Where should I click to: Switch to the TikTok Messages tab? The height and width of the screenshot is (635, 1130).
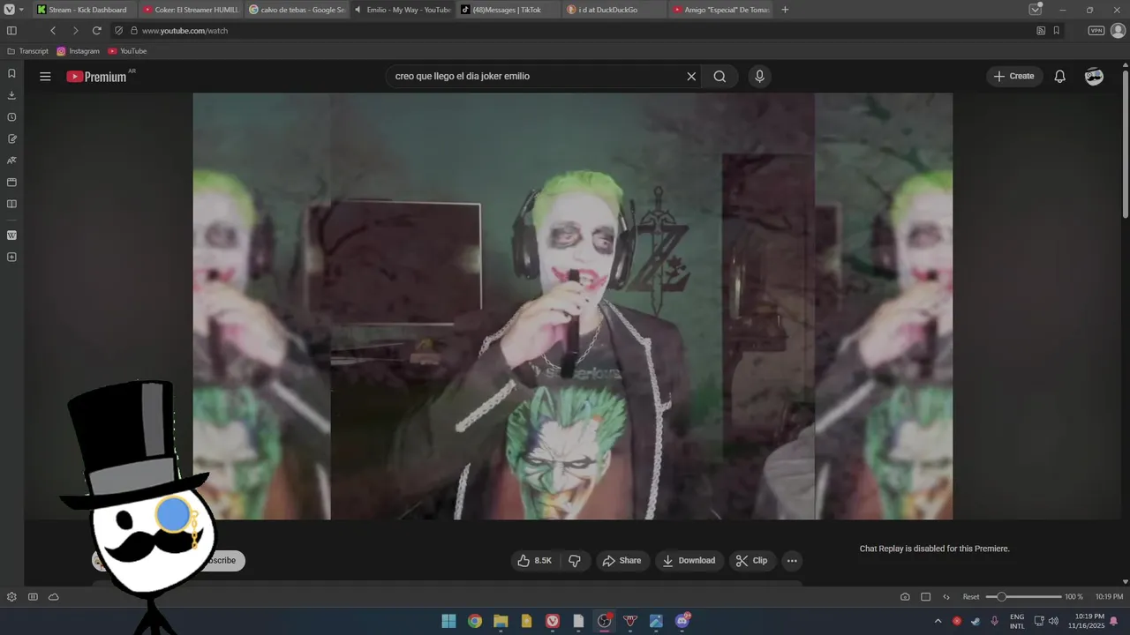pos(509,10)
